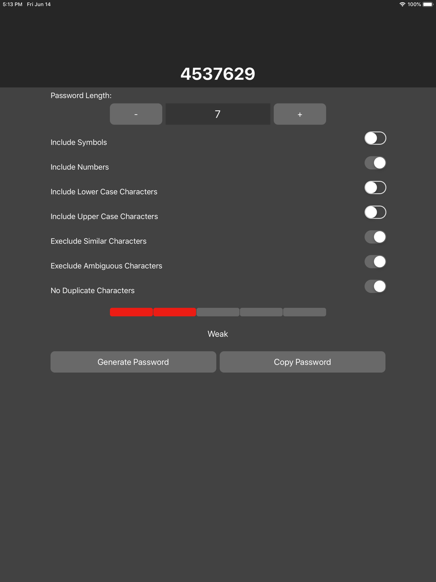The height and width of the screenshot is (582, 436).
Task: Decrease password length with minus button
Action: (x=136, y=114)
